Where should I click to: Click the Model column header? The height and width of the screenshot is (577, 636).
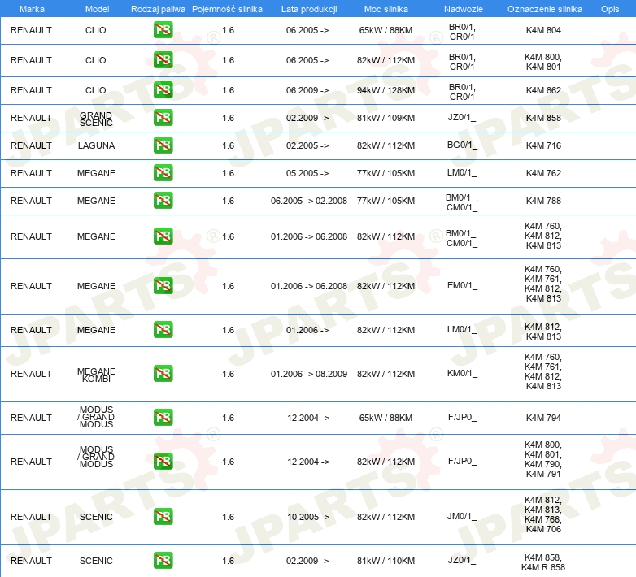[97, 9]
